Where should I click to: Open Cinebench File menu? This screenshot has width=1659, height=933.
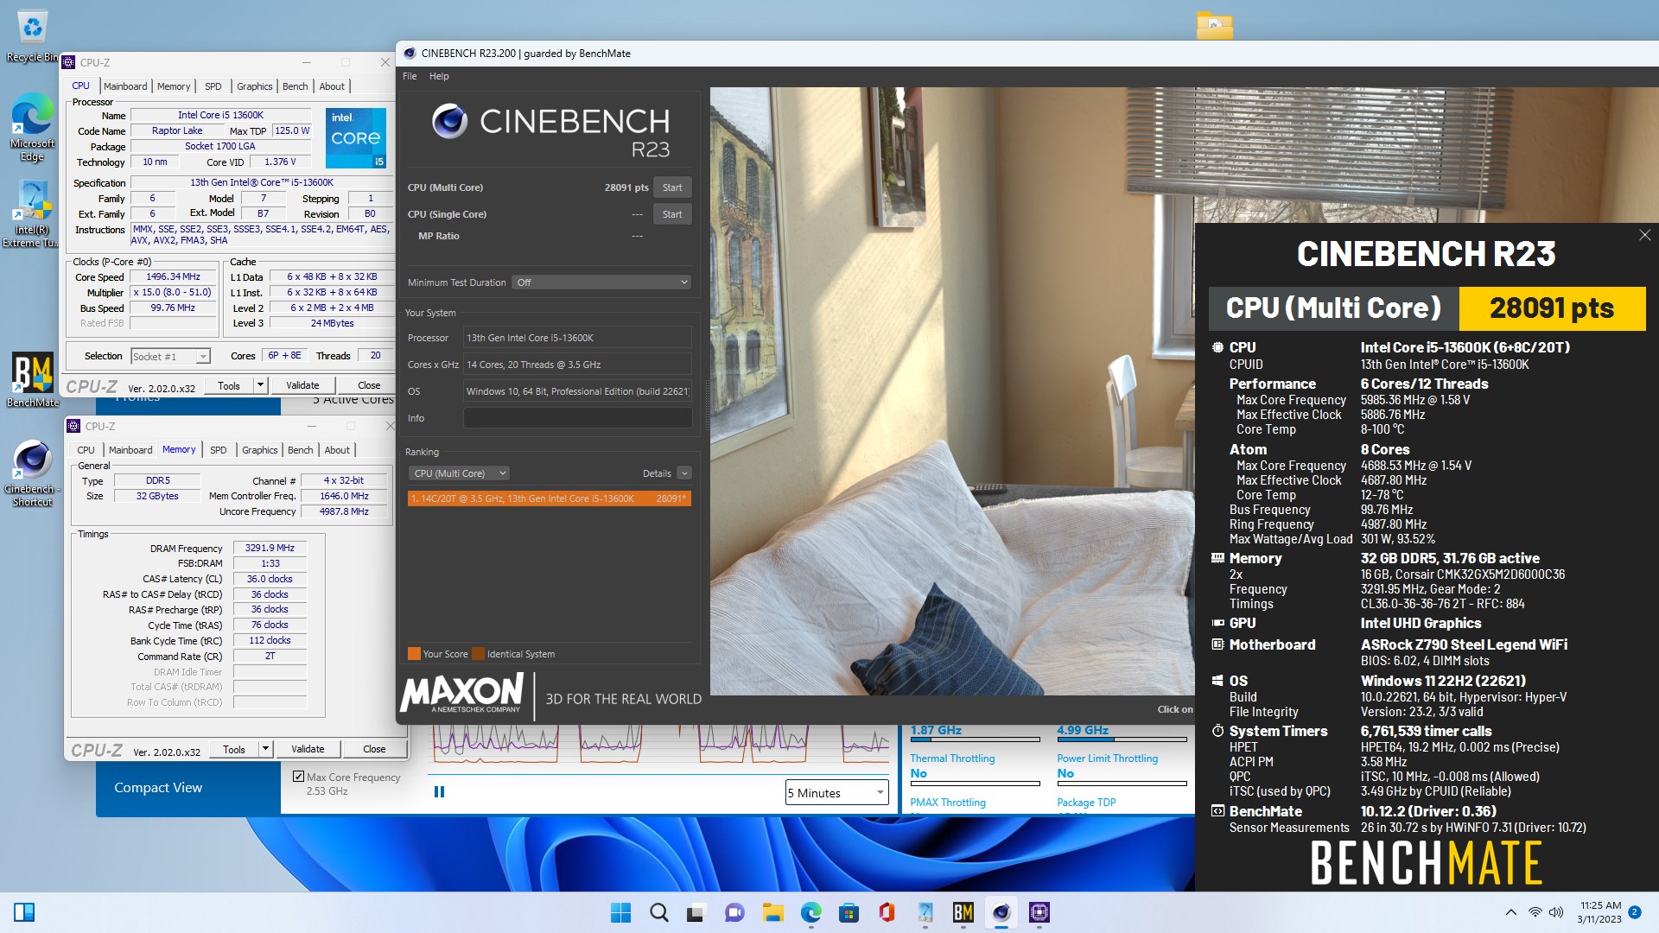410,76
